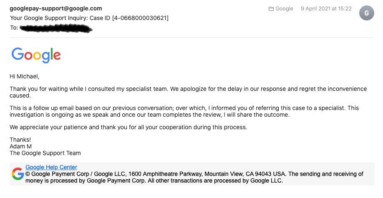Click the sender address googlepay-support@google.com

56,8
